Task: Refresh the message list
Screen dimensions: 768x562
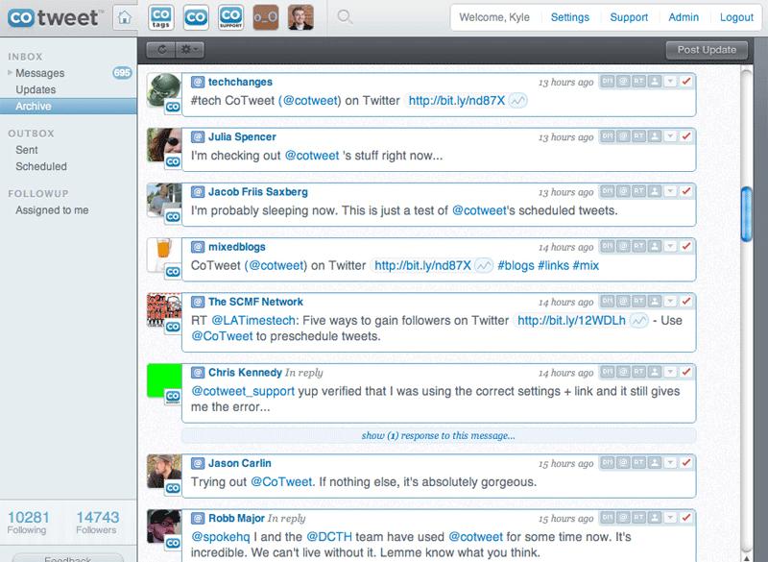Action: pos(161,50)
